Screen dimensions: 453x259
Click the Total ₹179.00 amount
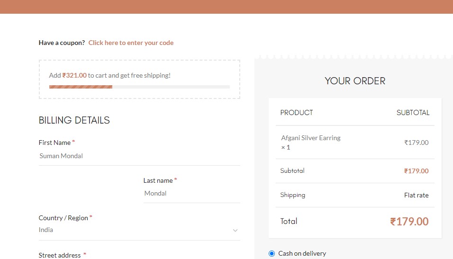pos(409,222)
